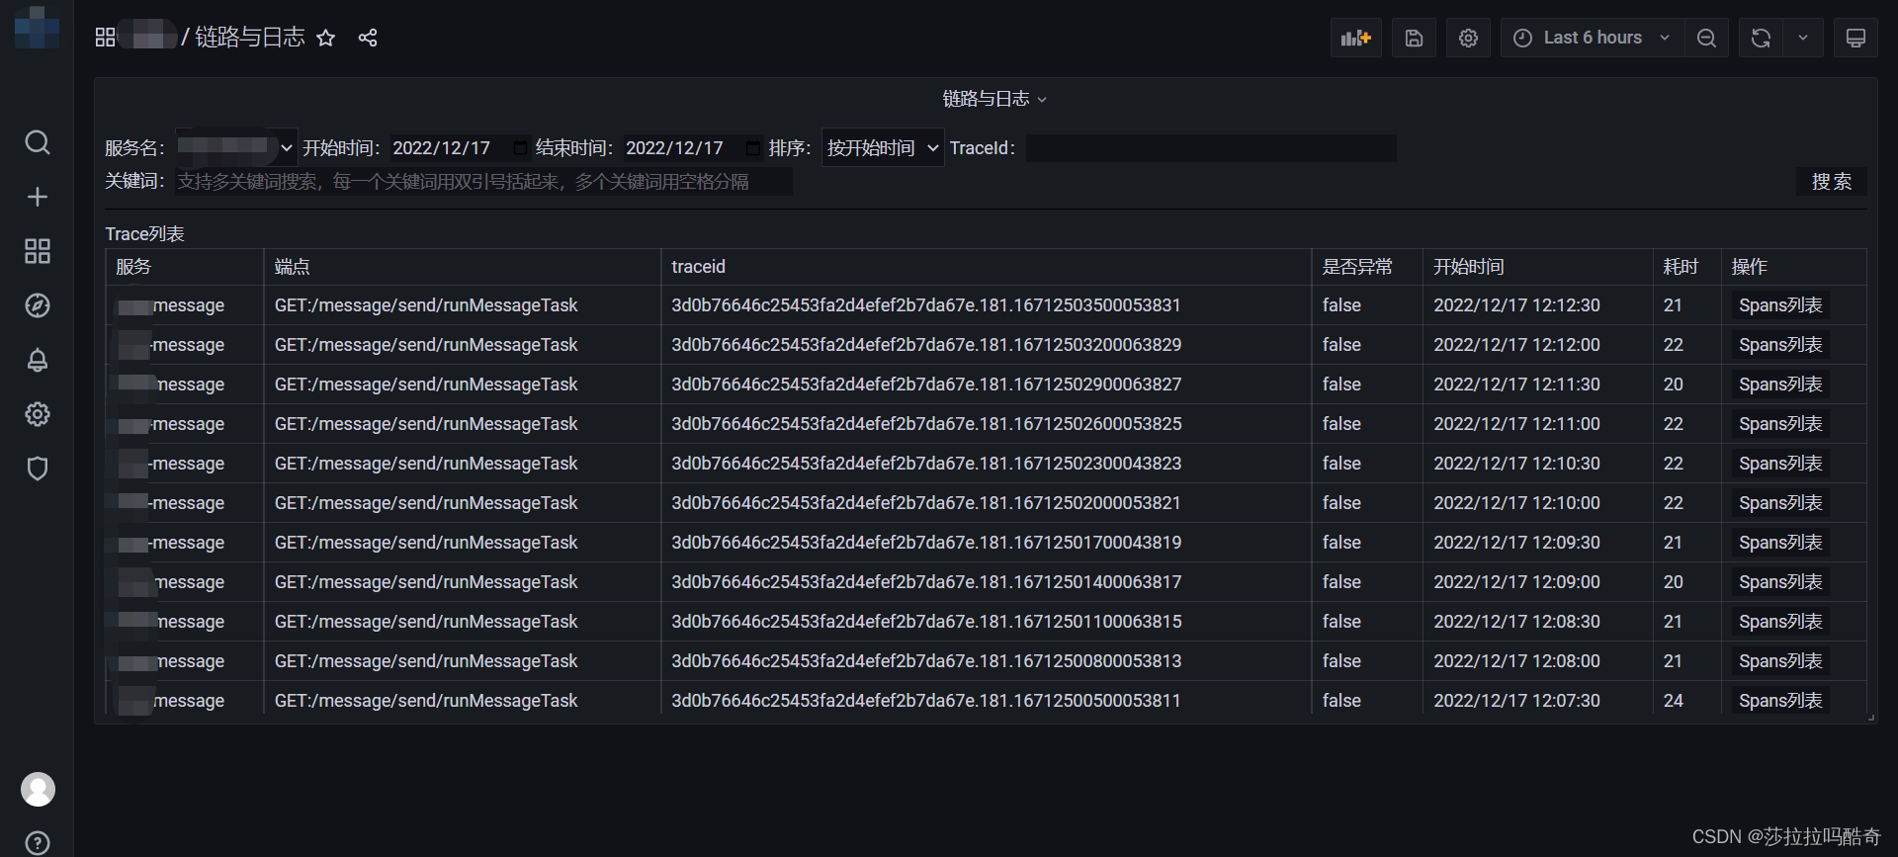
Task: Focus the TraceId input field
Action: [x=1211, y=147]
